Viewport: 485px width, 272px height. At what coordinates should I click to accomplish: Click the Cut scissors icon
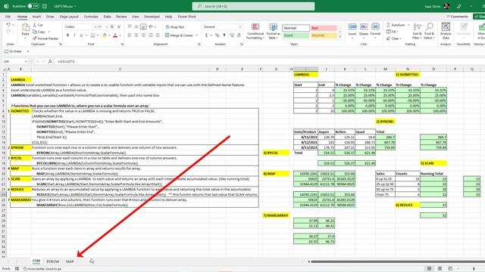click(35, 25)
